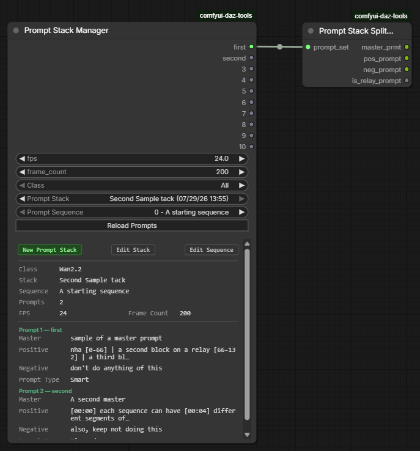This screenshot has width=420, height=451.
Task: Click the Frame Count value 200 in info panel
Action: point(185,313)
